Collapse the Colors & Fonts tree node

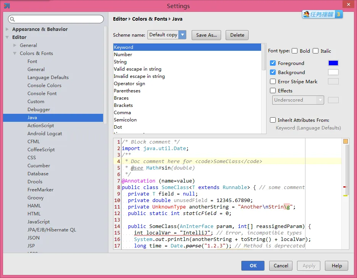(x=15, y=53)
